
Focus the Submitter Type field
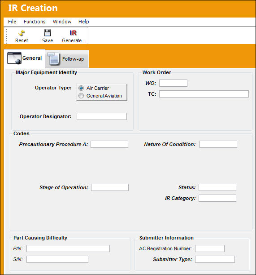point(215,259)
